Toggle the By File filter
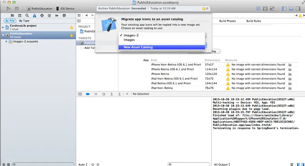305x166 pixels. tap(10, 21)
